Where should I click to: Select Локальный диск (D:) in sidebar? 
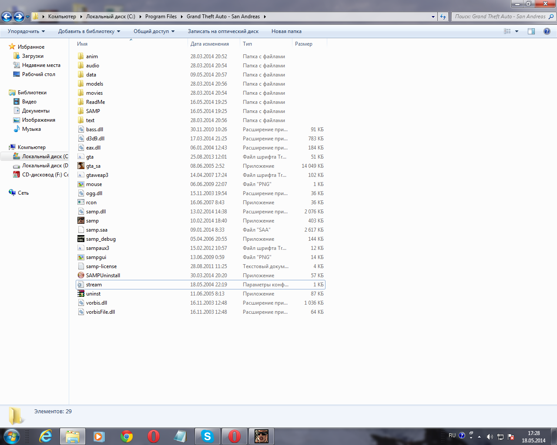click(40, 166)
